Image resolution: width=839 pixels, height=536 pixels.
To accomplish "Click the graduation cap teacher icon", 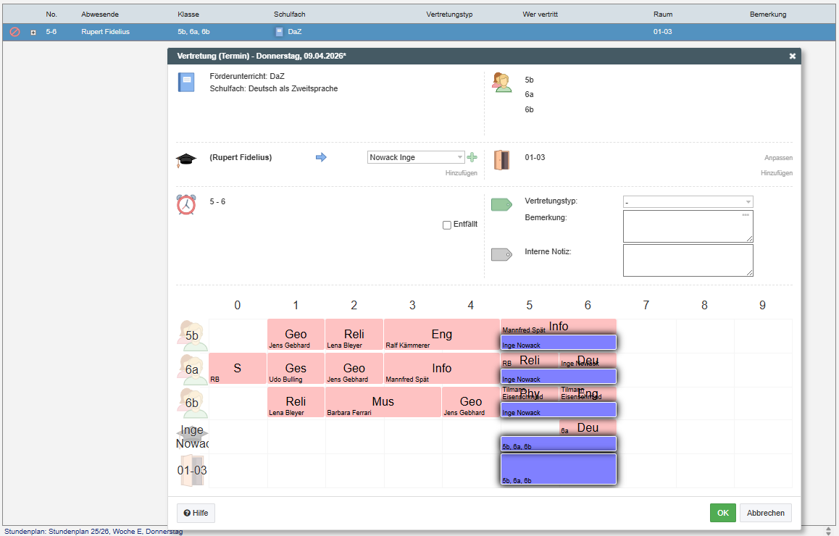I will pos(186,160).
